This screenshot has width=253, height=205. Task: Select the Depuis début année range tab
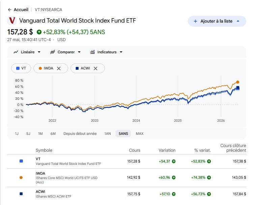pos(80,134)
